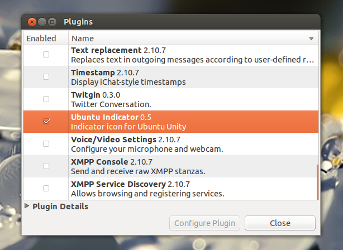Check the XMPP Service Discovery box
Image resolution: width=343 pixels, height=250 pixels.
(x=46, y=188)
